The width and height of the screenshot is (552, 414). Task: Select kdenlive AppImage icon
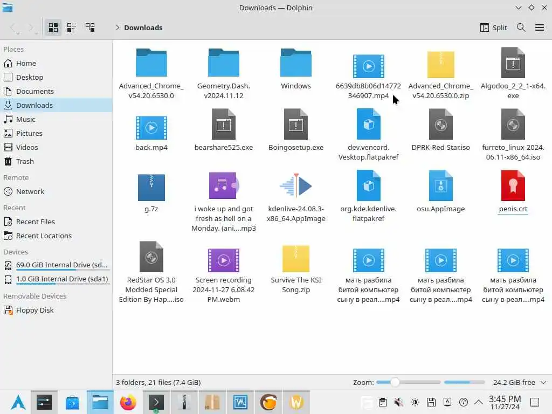pos(296,185)
